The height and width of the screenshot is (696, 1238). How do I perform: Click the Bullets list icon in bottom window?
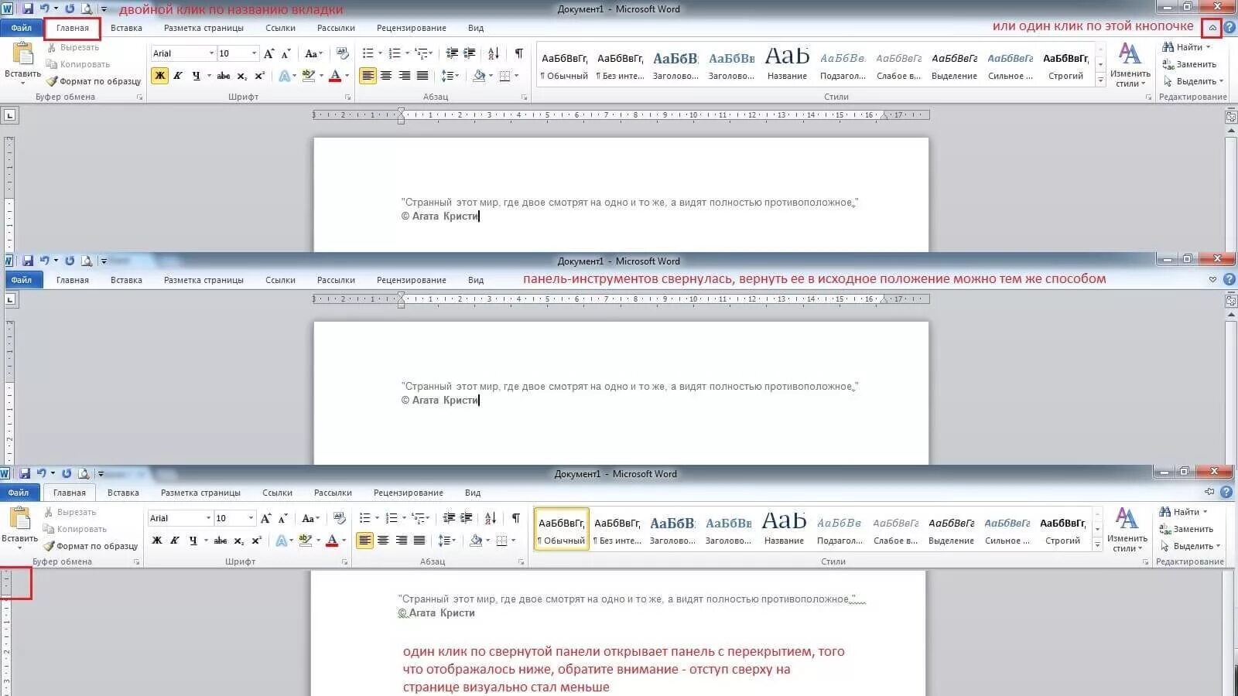coord(364,518)
